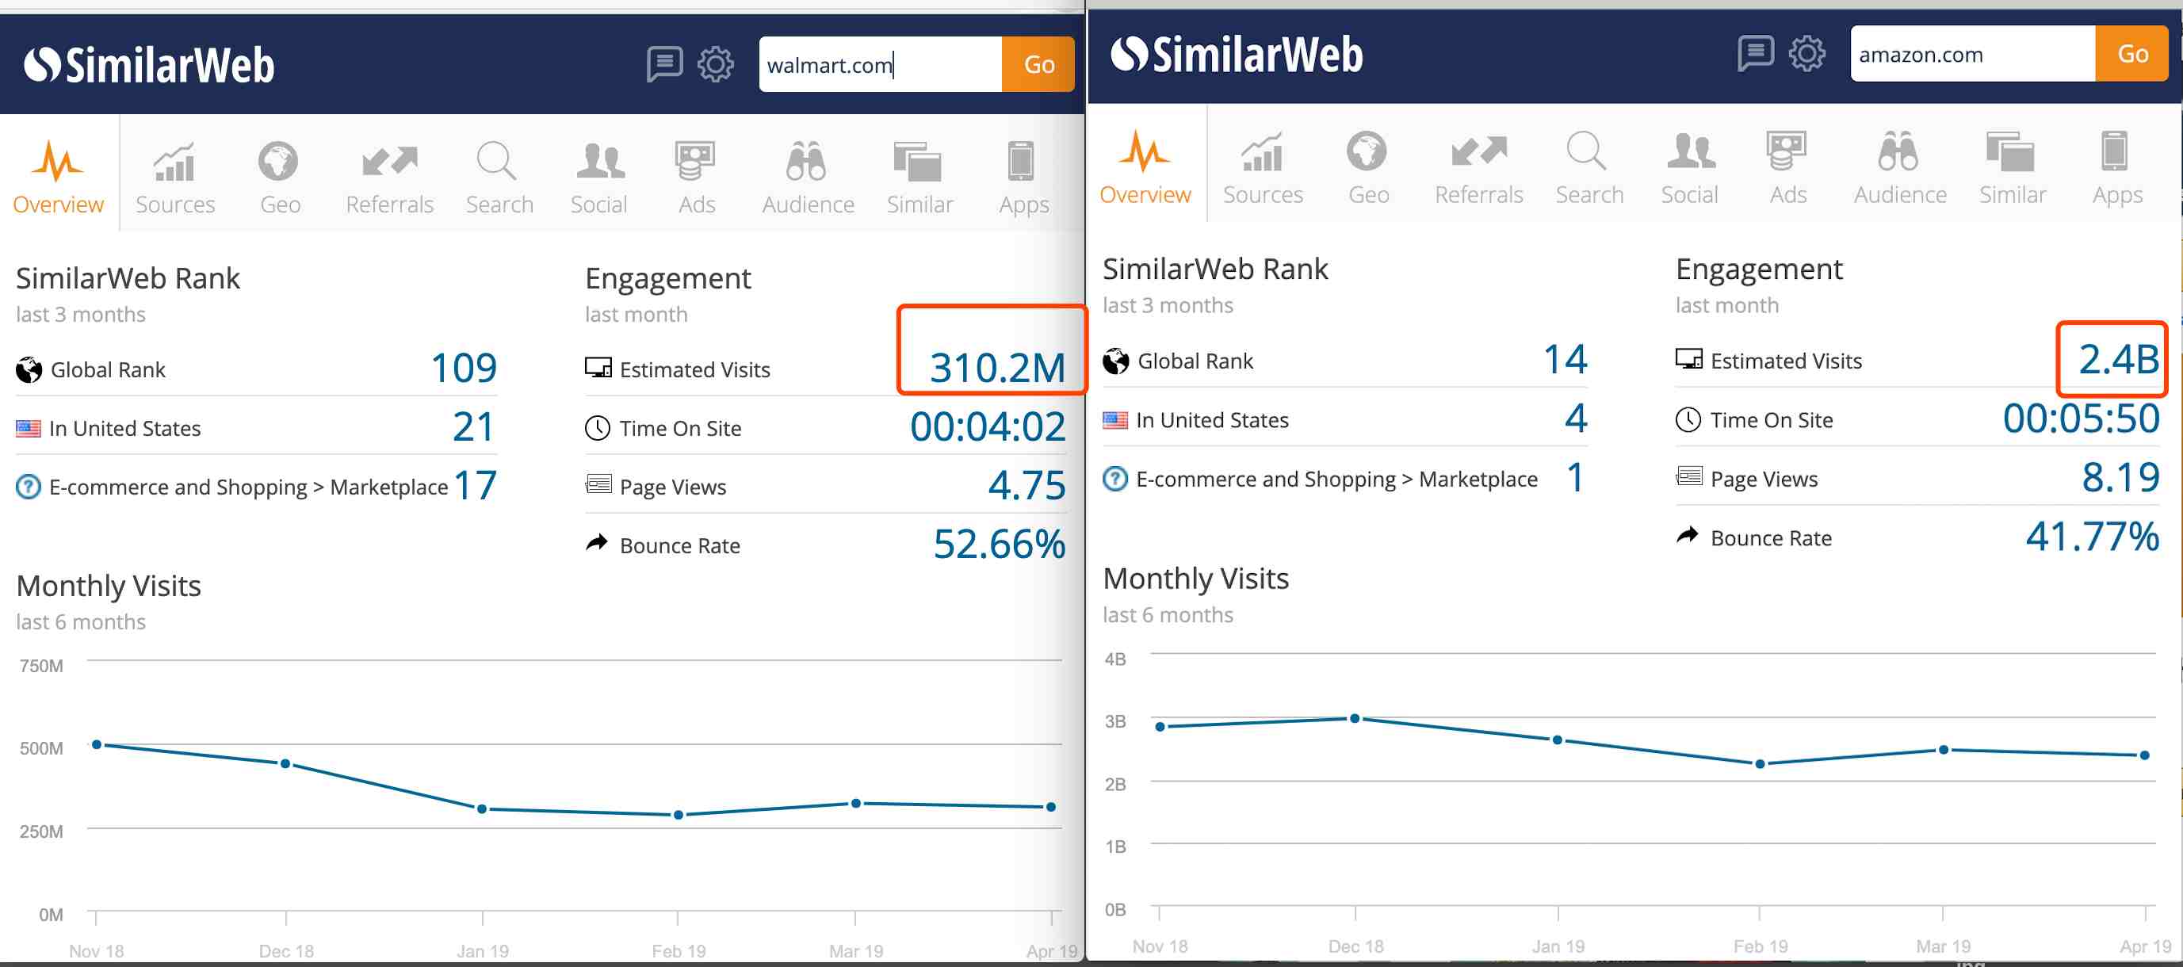
Task: Open Search tab in walmart panel
Action: (499, 177)
